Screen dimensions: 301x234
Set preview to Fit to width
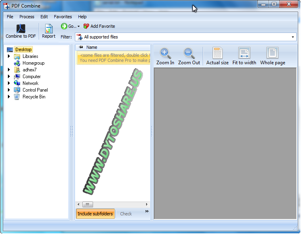244,56
